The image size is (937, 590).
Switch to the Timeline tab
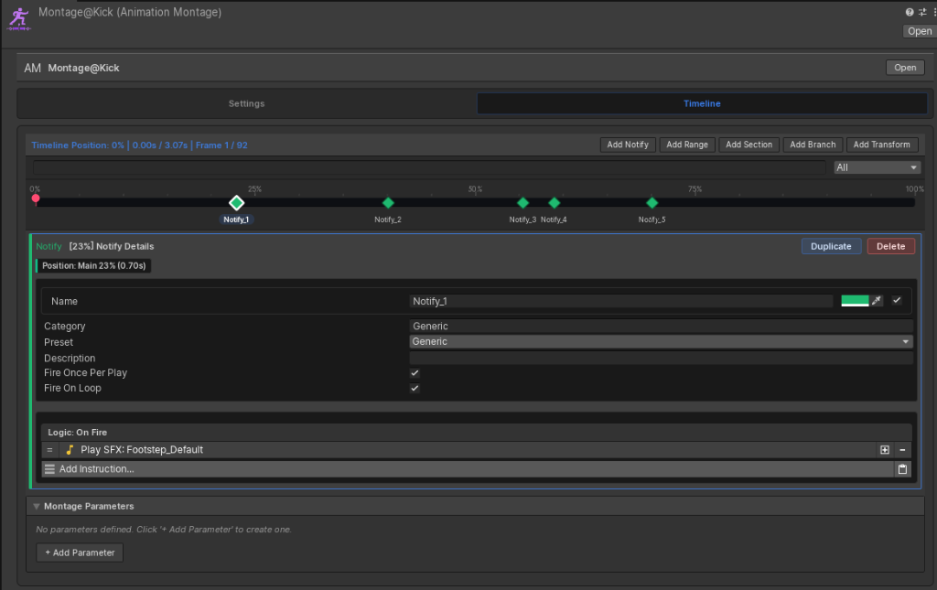click(702, 103)
